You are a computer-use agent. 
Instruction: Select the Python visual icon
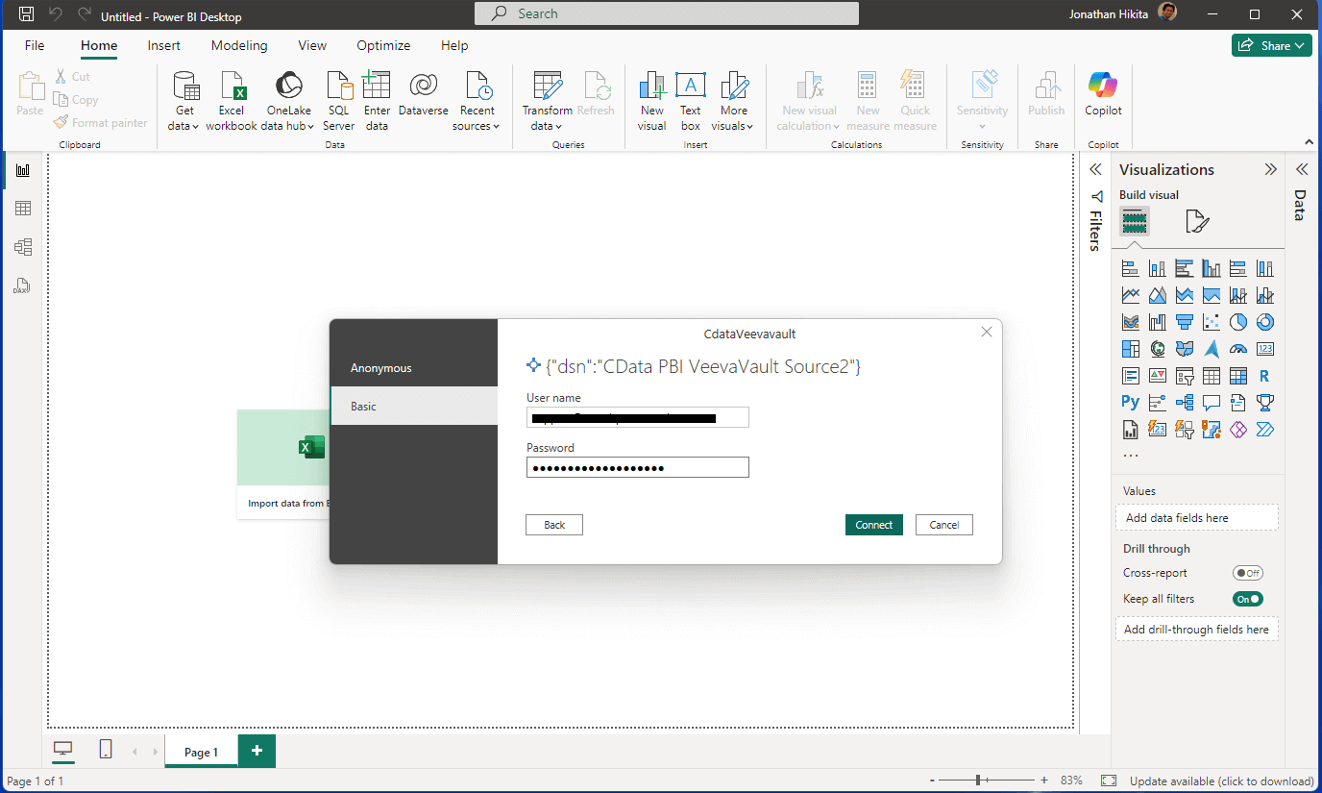pos(1130,403)
